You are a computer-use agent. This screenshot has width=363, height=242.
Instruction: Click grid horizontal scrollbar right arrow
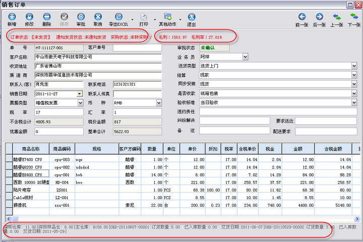pyautogui.click(x=357, y=219)
